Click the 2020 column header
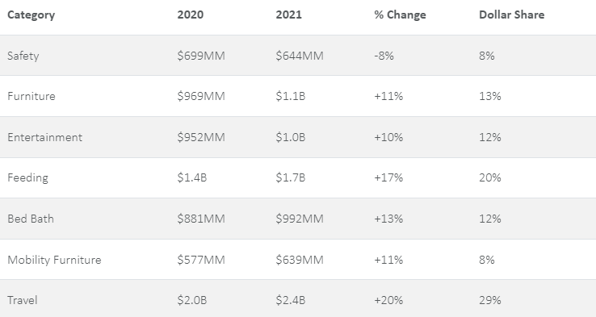 point(191,15)
